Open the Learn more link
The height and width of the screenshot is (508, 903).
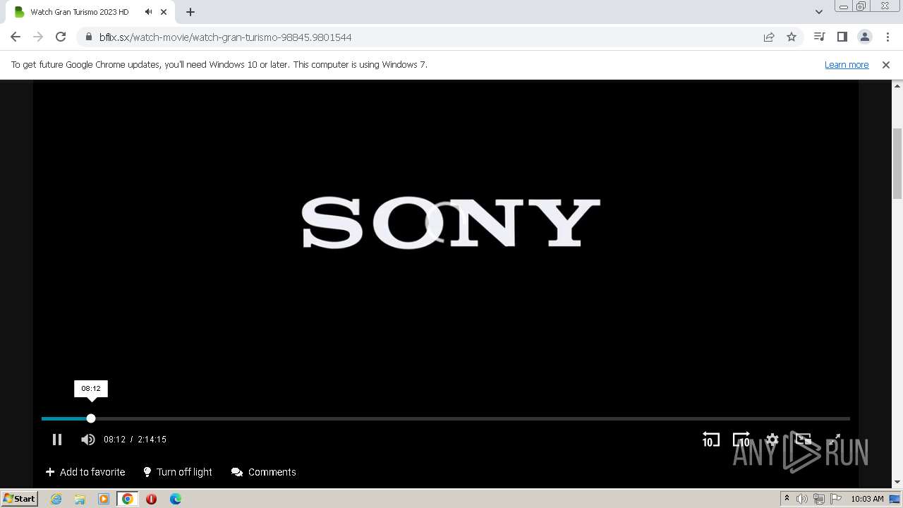coord(847,64)
